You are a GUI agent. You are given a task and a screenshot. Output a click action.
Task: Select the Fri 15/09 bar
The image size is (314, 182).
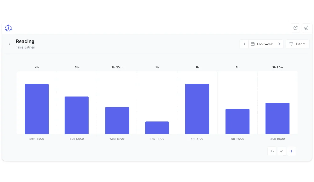tap(197, 109)
